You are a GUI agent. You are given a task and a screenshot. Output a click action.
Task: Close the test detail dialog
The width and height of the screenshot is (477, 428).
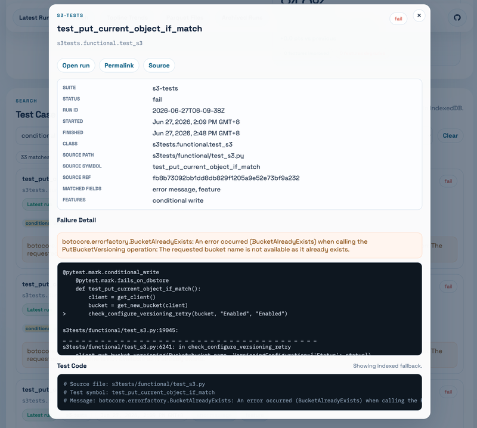coord(419,15)
